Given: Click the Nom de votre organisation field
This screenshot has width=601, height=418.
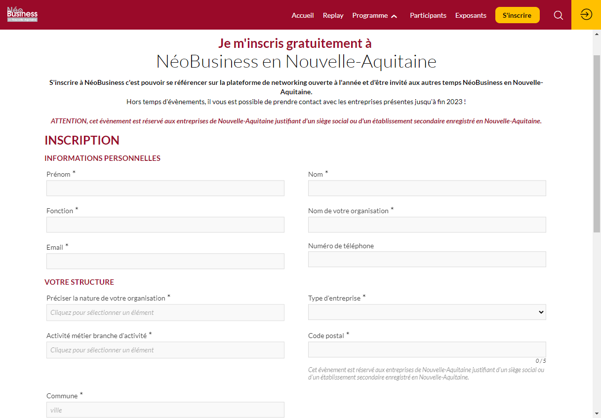Looking at the screenshot, I should pyautogui.click(x=427, y=225).
